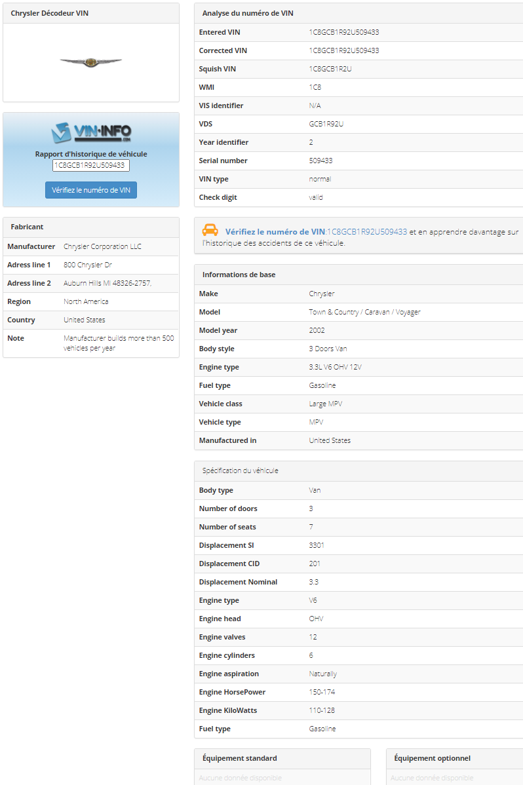Select the Engine cylinders value 6

click(x=311, y=655)
